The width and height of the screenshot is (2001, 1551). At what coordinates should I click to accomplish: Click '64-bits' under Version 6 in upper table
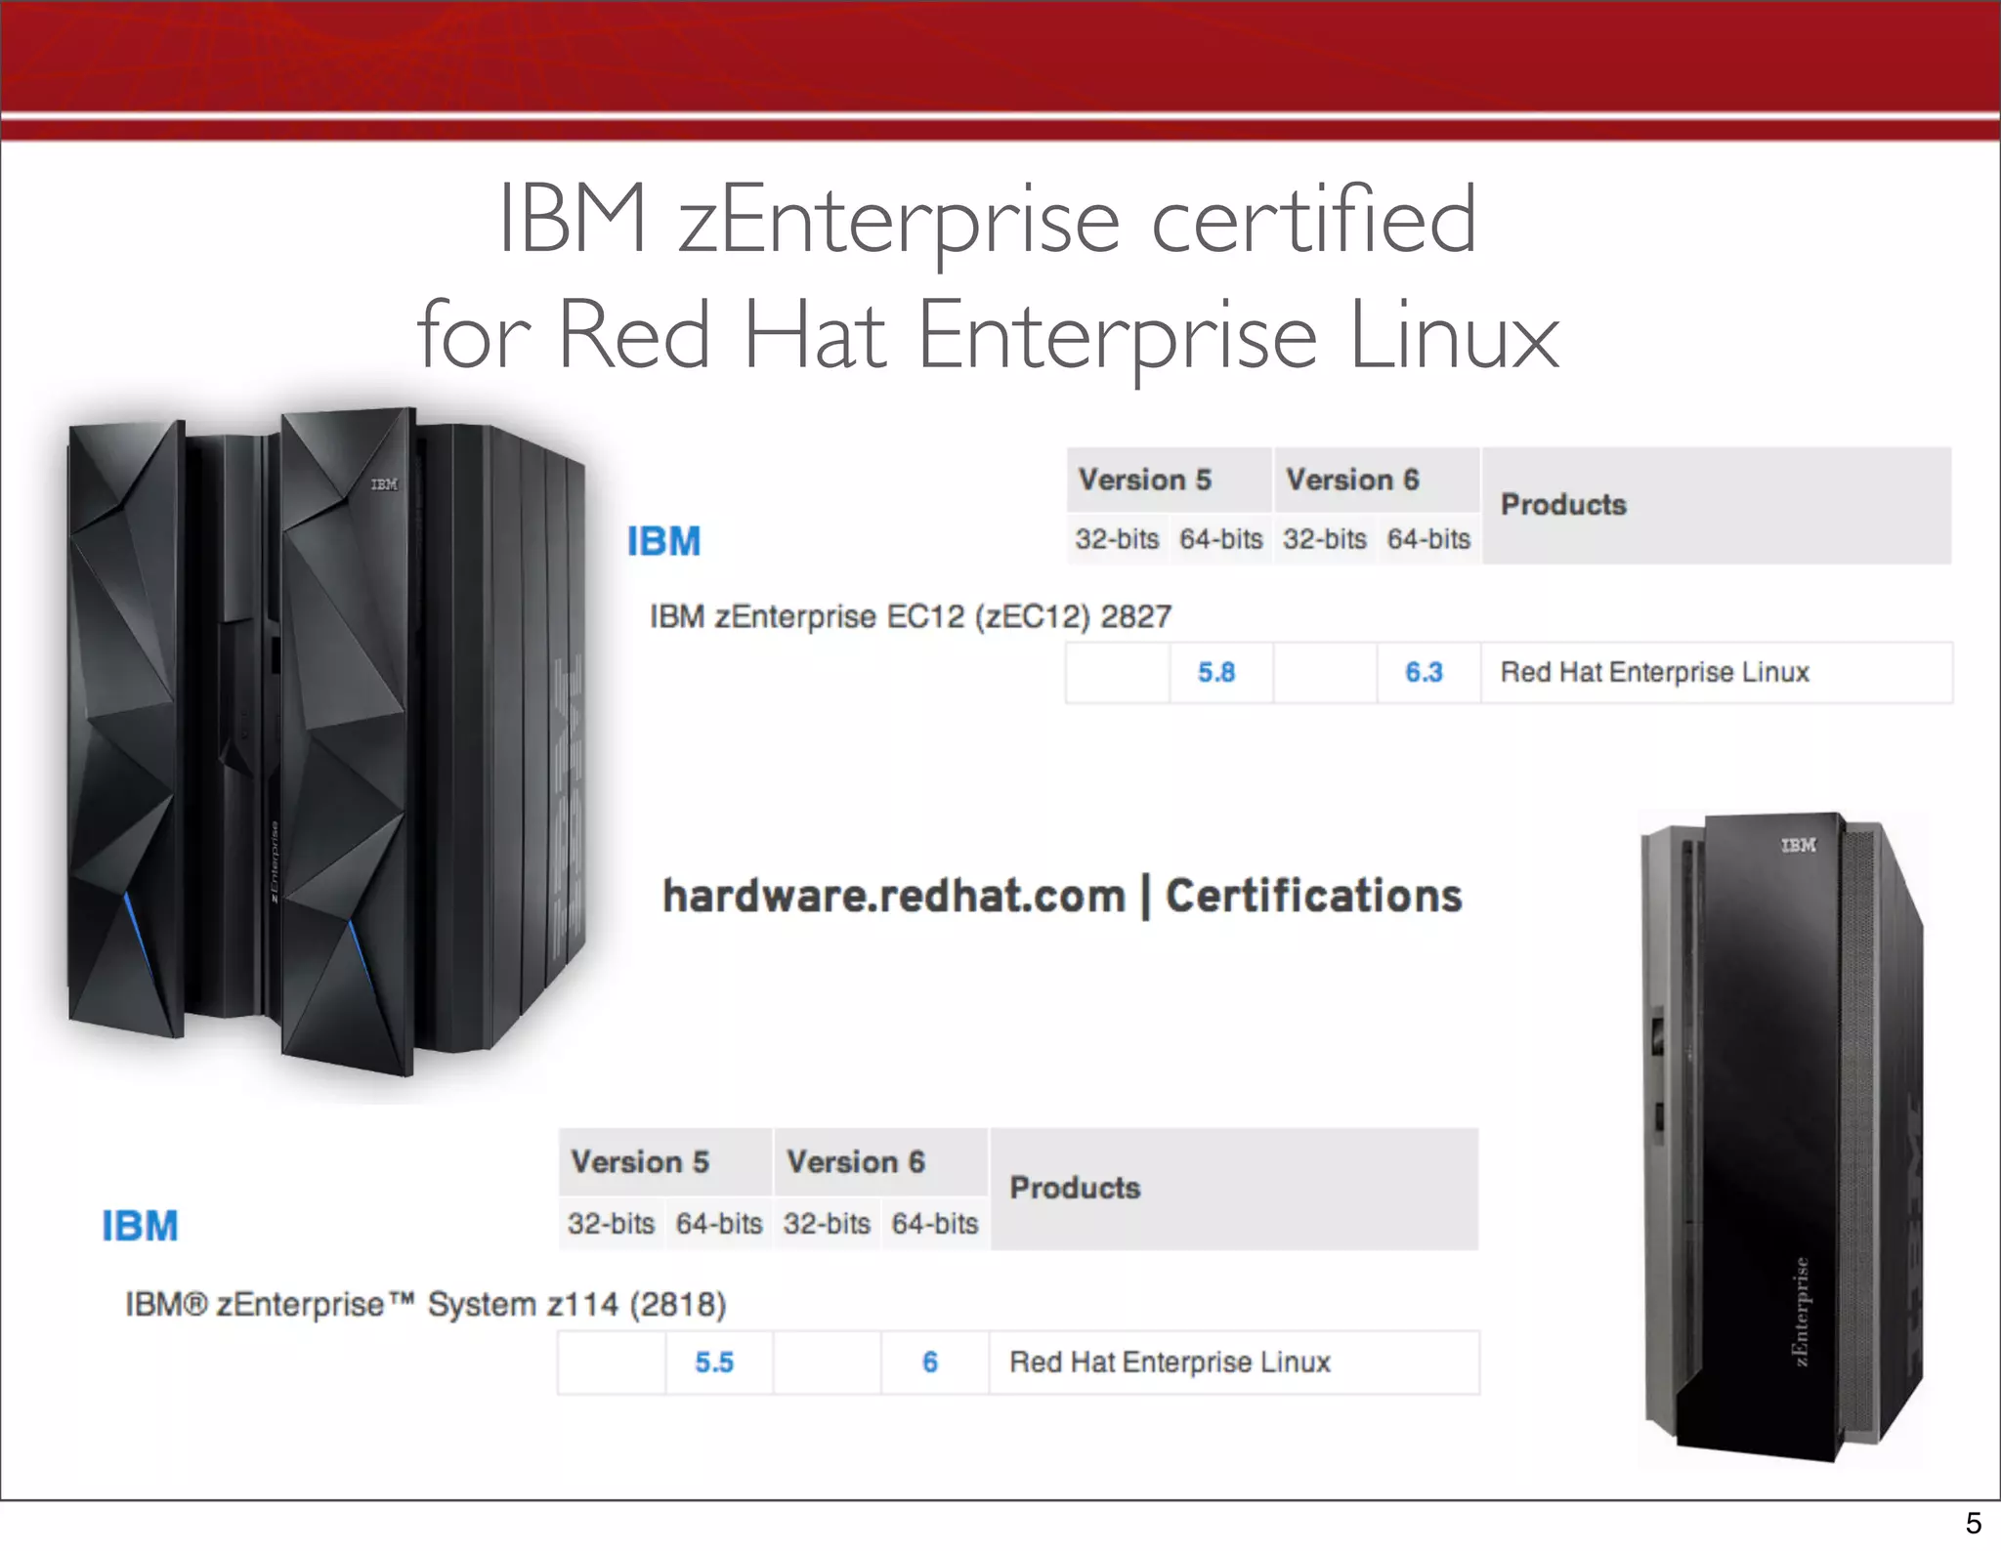coord(1428,538)
